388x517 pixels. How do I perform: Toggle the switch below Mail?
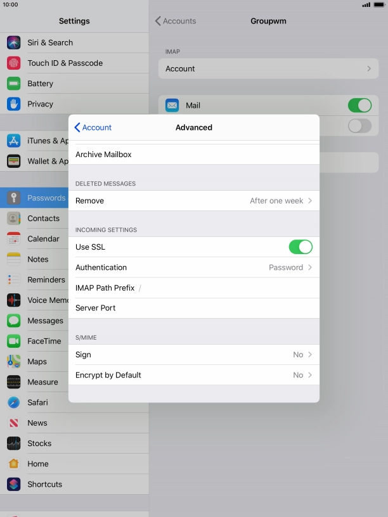(359, 126)
